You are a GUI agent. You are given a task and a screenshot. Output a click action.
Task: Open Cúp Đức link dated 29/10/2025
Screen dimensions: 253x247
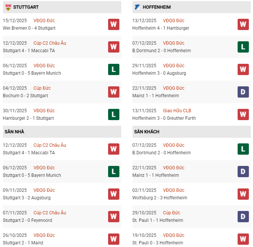(172, 213)
